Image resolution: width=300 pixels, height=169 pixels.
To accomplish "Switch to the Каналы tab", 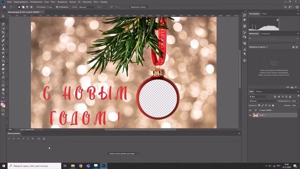I will (x=259, y=92).
